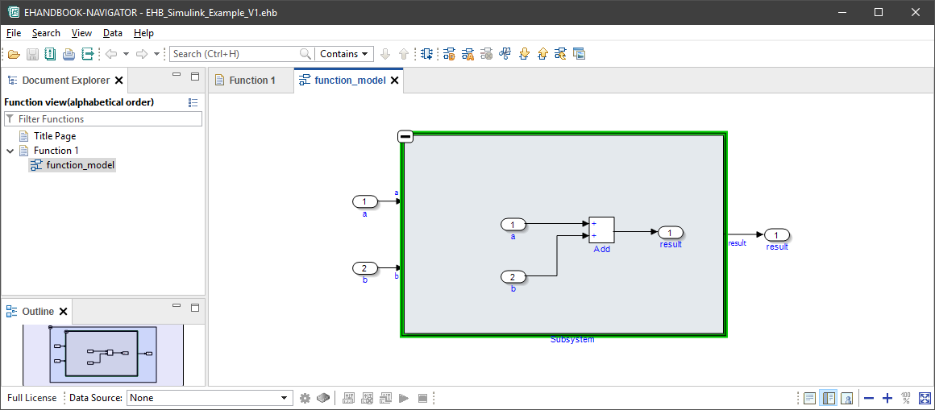Image resolution: width=935 pixels, height=410 pixels.
Task: Open the Data menu
Action: coord(113,33)
